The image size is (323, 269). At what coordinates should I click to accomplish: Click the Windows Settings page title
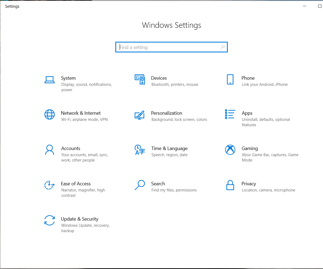172,25
